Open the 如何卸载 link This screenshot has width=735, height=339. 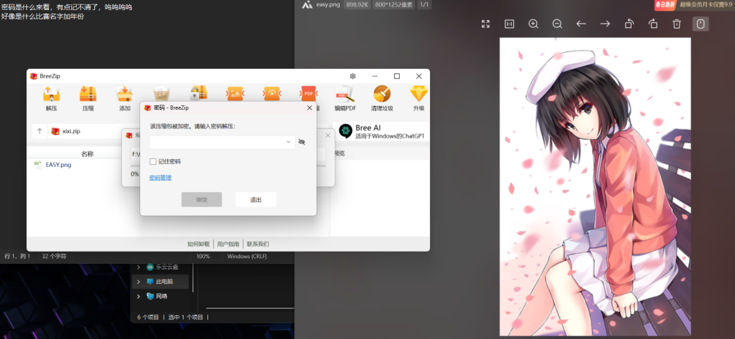tap(199, 244)
